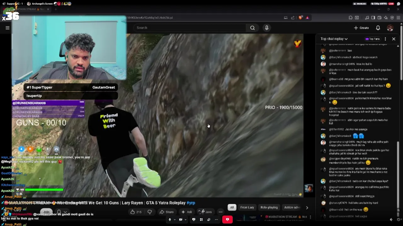Screen dimensions: 403x226
Task: Open soundboard icon in call bar
Action: coord(209,219)
